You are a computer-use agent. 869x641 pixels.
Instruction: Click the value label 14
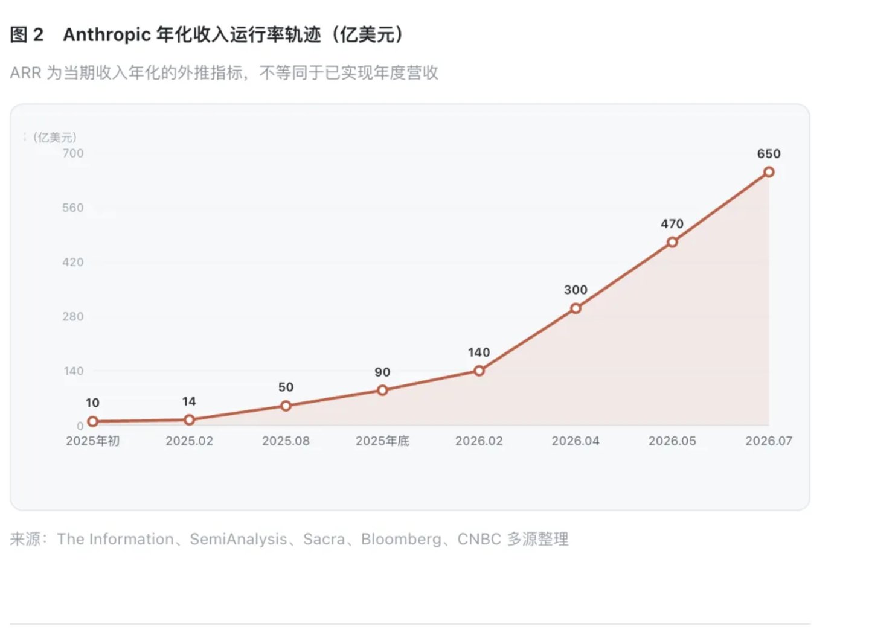[x=189, y=401]
